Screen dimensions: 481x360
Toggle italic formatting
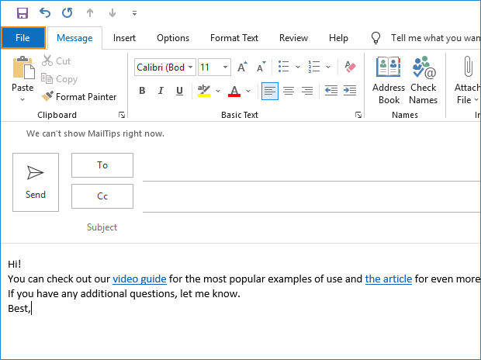pos(161,91)
